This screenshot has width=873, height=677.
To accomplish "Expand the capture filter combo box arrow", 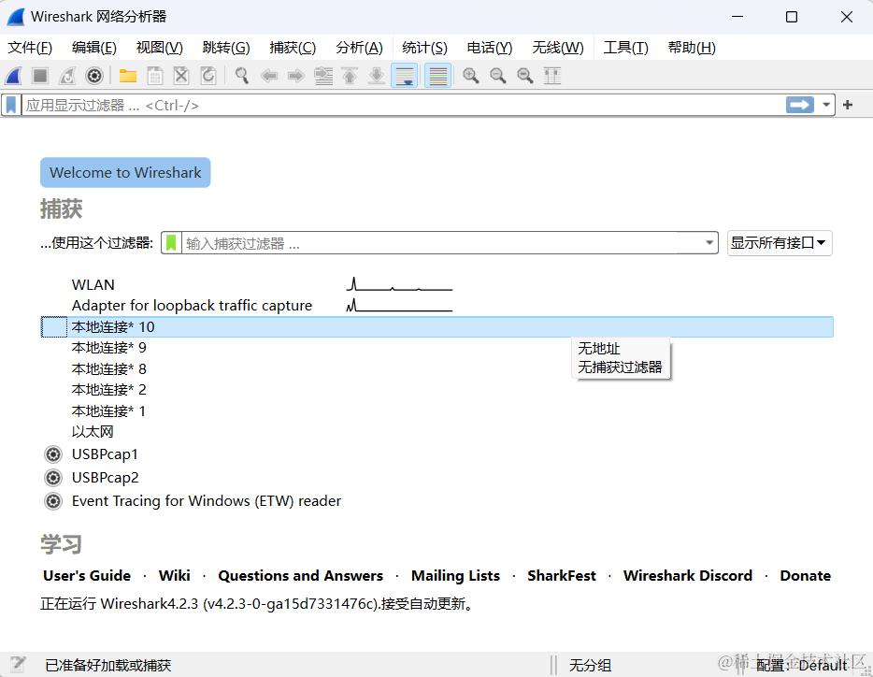I will (x=709, y=243).
